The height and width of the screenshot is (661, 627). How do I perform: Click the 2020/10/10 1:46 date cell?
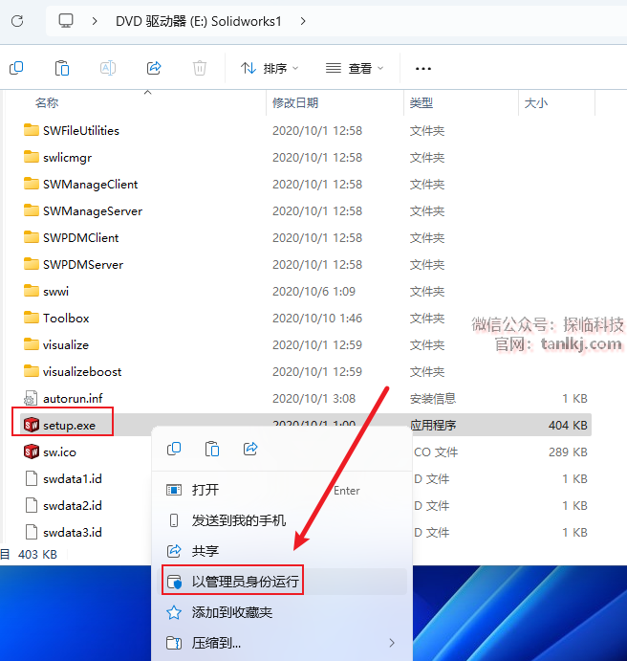click(317, 319)
